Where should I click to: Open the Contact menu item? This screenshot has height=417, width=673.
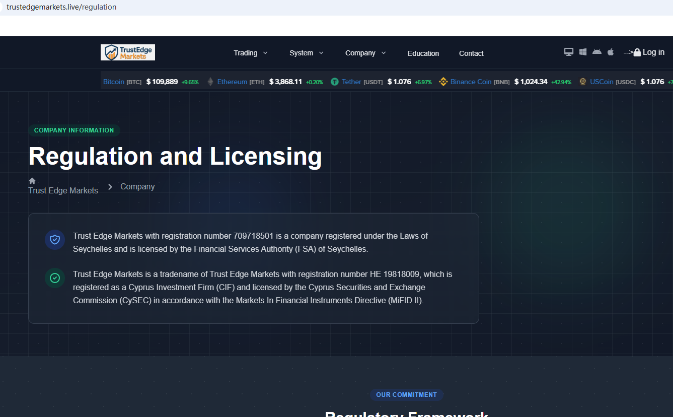tap(471, 53)
